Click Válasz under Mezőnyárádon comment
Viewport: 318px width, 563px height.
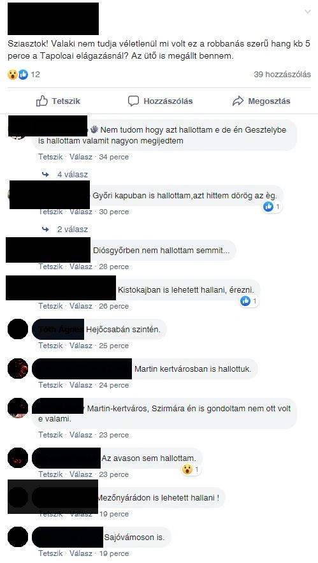(81, 514)
